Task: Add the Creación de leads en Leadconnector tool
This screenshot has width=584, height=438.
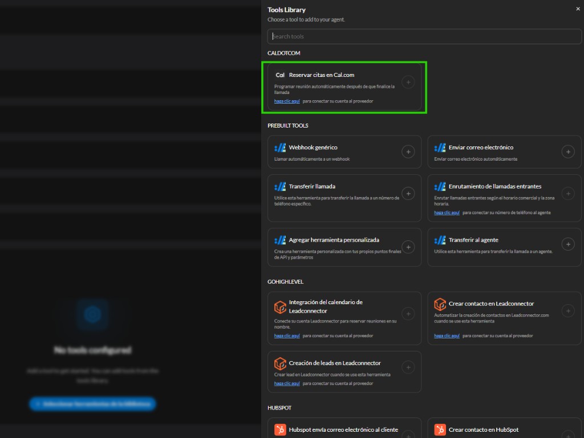Action: click(x=408, y=367)
